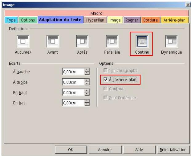Increase the À droite spacing value
Viewport: 191px width, 156px height.
click(87, 80)
